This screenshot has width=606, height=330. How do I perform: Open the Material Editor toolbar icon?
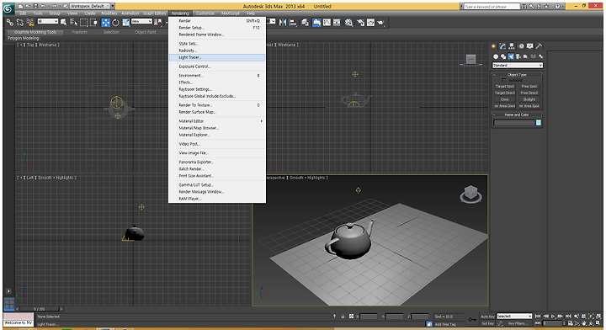point(349,23)
